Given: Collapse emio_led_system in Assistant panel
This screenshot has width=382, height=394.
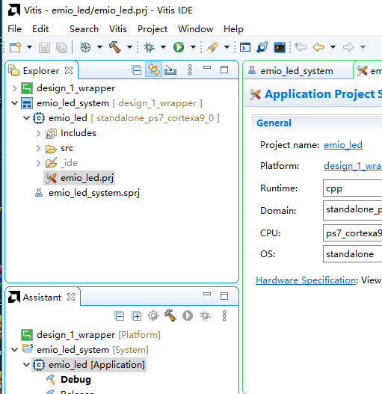Looking at the screenshot, I should pyautogui.click(x=14, y=350).
